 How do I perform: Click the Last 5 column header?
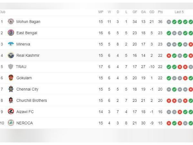click(179, 12)
